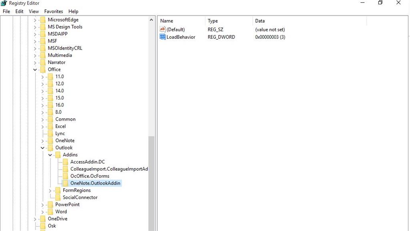Click the folder icon next to Multimedia
Viewport: 410px width, 231px height.
pyautogui.click(x=43, y=55)
